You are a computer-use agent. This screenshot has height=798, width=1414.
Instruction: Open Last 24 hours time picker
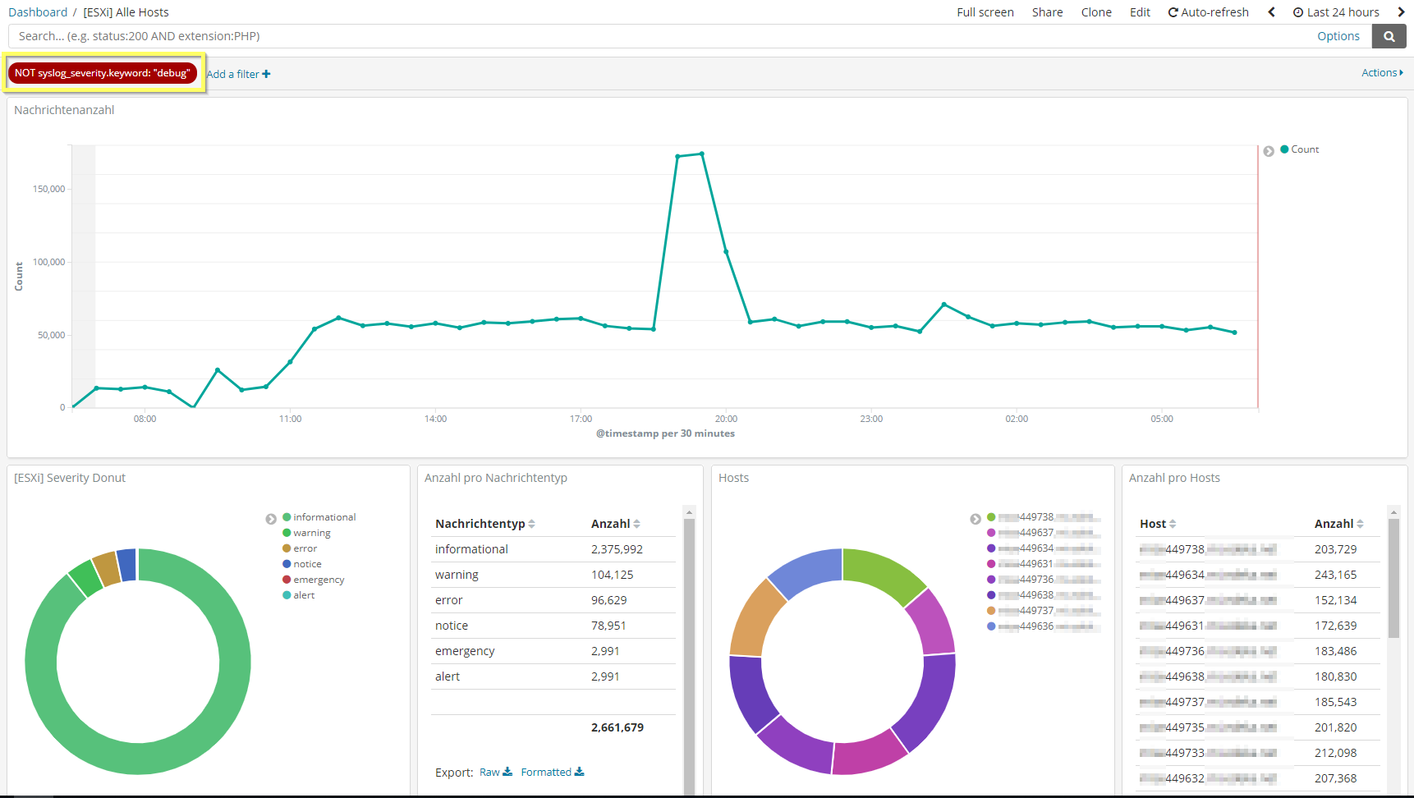tap(1336, 12)
